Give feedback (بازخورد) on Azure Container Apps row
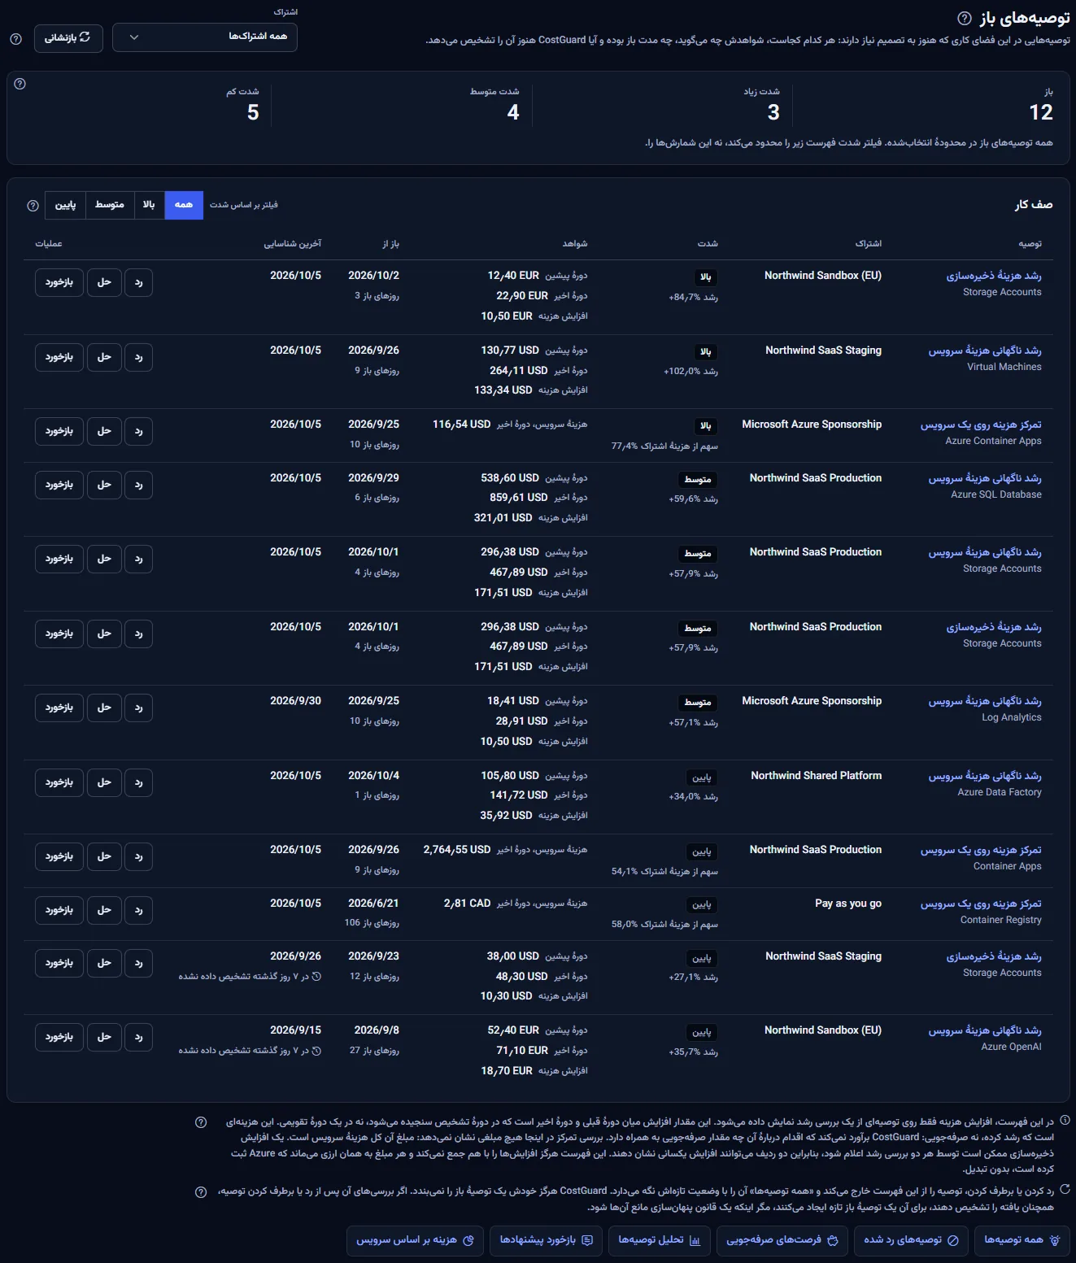 point(59,431)
